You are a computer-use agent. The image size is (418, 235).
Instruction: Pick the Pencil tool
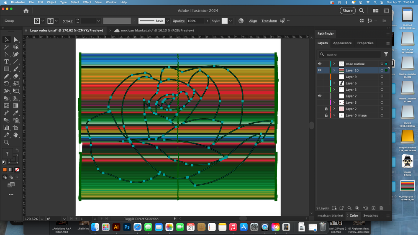click(x=6, y=77)
